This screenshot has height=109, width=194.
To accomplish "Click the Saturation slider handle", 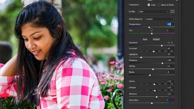I will [x=152, y=103].
